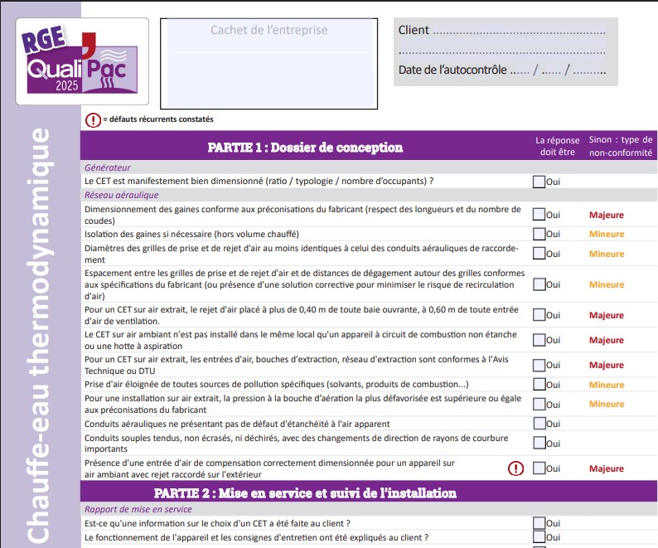Click Mineure on pression à la bouche row
Image resolution: width=658 pixels, height=548 pixels.
(x=607, y=404)
